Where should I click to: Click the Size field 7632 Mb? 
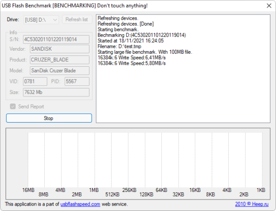coord(56,92)
